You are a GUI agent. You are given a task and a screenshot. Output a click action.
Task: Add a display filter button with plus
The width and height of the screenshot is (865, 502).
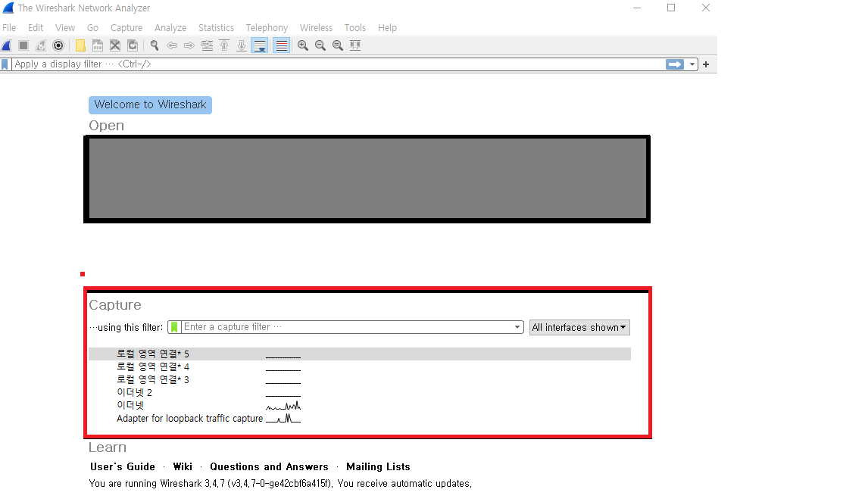(706, 64)
